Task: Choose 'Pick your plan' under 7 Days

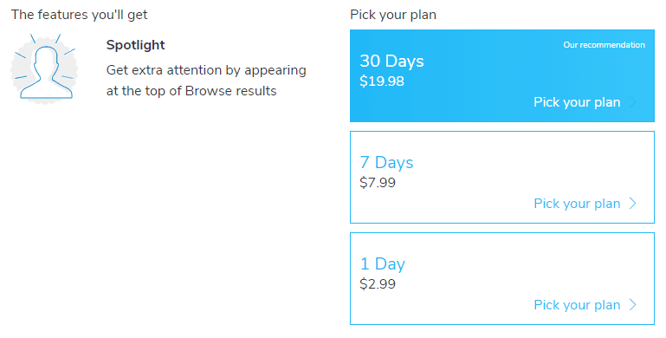Action: tap(577, 204)
